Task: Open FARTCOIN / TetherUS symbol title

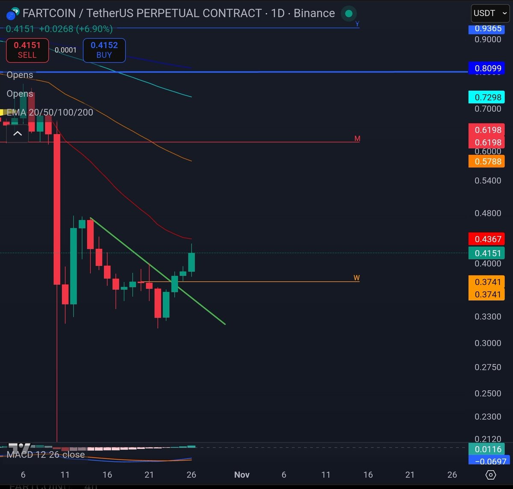Action: [179, 13]
